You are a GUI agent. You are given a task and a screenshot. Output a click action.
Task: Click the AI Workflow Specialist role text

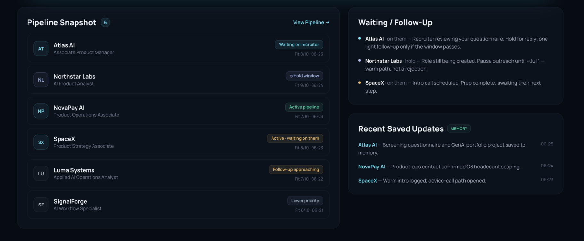(x=77, y=209)
